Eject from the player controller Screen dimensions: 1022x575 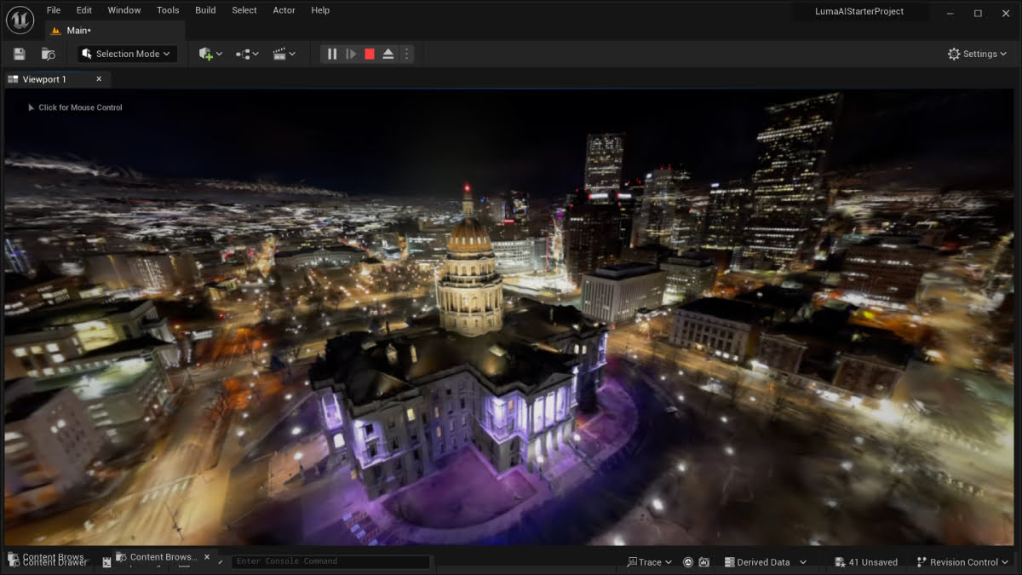[388, 54]
